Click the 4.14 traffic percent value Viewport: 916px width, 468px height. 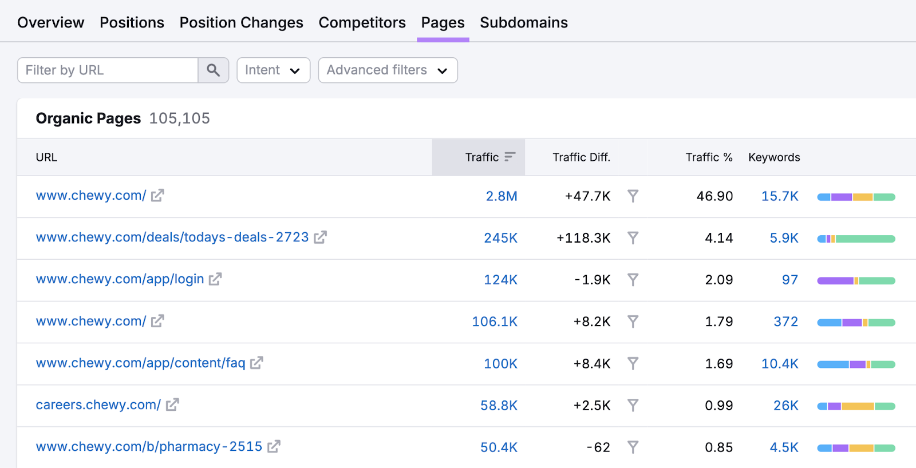[x=719, y=238]
